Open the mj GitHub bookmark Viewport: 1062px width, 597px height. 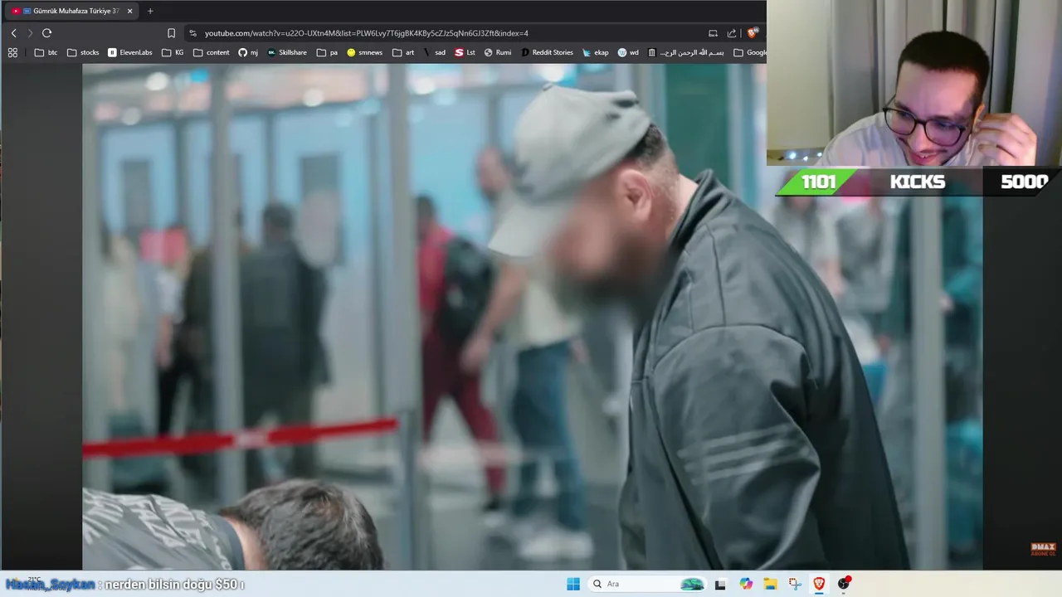[248, 52]
